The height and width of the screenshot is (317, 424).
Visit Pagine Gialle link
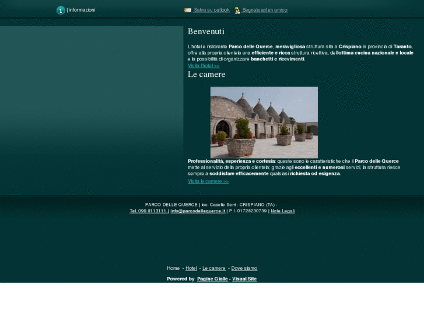pyautogui.click(x=212, y=279)
